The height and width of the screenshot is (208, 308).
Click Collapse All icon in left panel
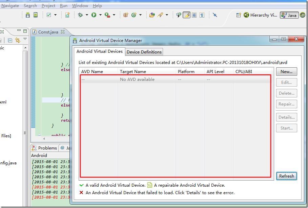click(10, 41)
